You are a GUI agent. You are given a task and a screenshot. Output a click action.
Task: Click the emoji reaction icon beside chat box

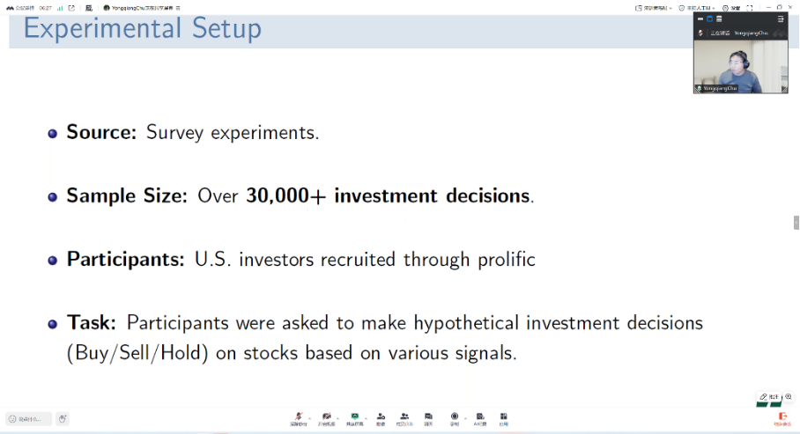(x=63, y=419)
